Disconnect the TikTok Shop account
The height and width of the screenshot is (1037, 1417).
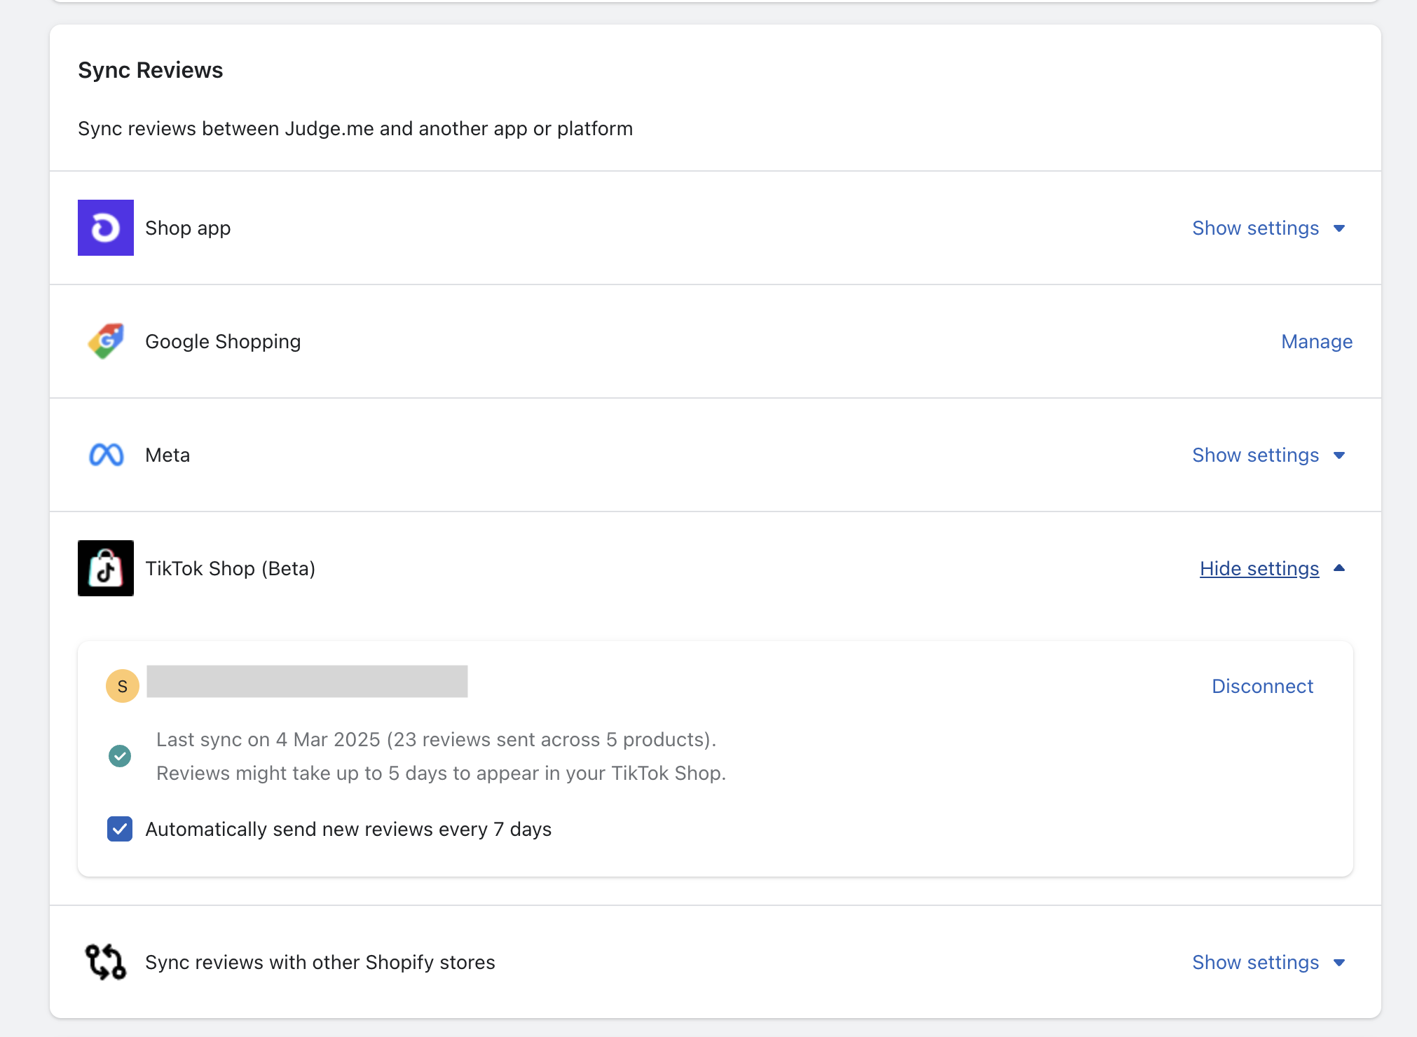[x=1262, y=686]
